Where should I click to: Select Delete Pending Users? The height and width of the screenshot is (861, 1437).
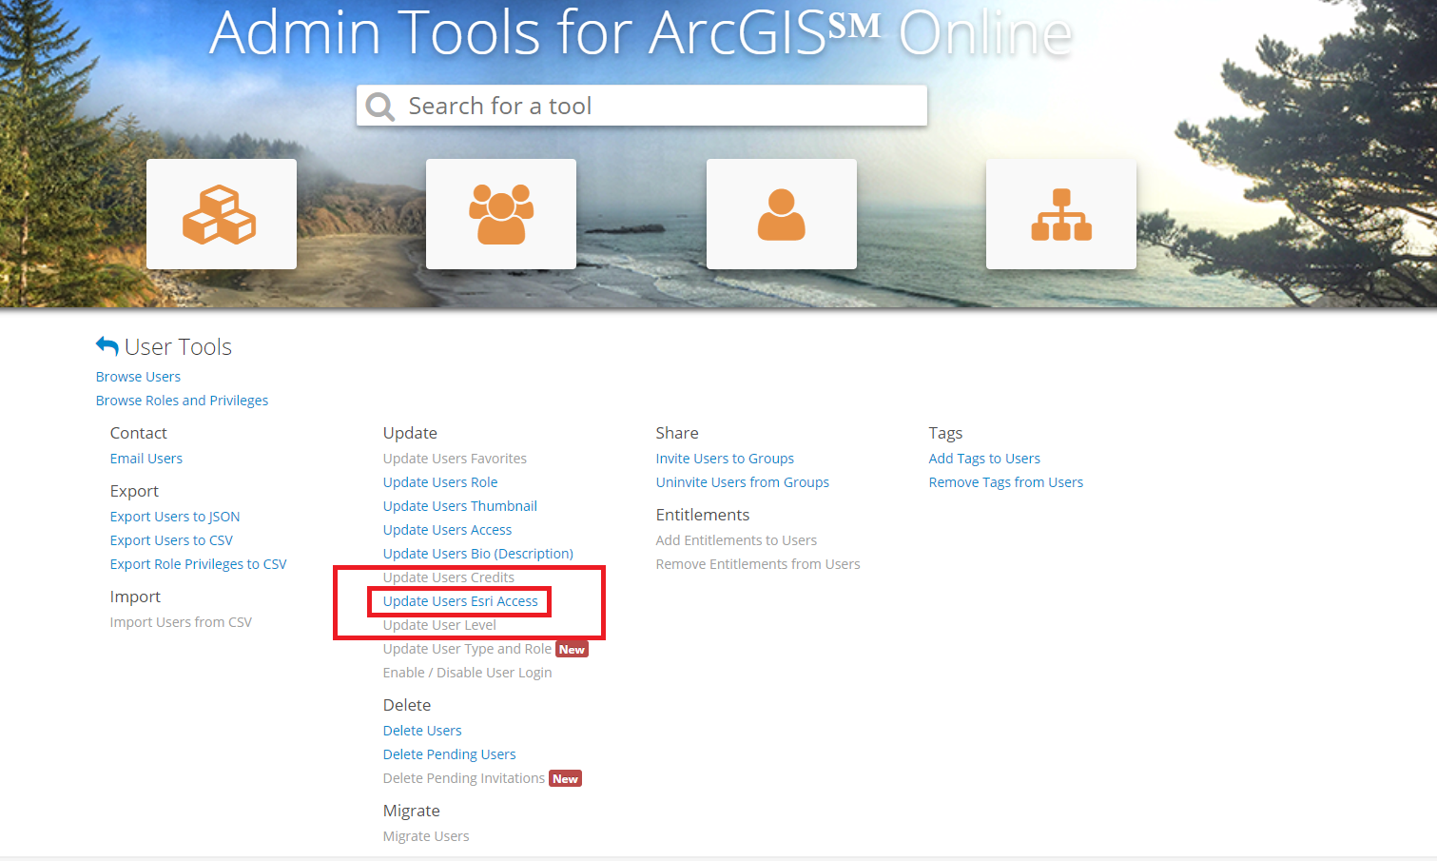pos(449,754)
